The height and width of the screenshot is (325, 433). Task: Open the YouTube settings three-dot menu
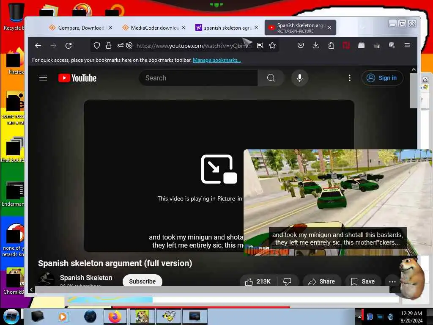coord(350,78)
